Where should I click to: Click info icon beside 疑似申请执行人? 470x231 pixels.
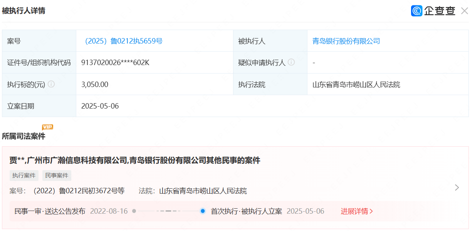click(291, 62)
